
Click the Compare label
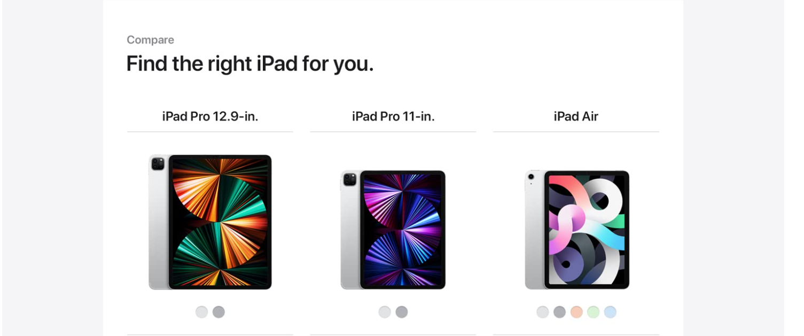(x=150, y=40)
